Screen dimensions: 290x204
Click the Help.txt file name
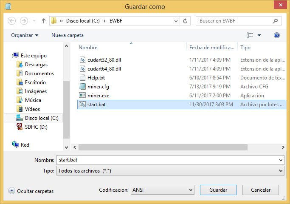tap(96, 78)
